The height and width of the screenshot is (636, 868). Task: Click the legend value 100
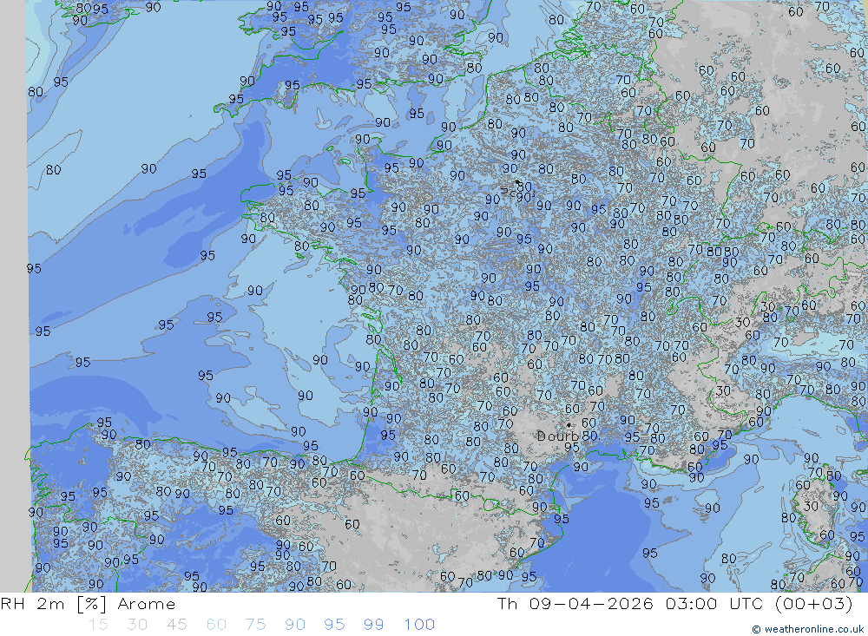pyautogui.click(x=419, y=625)
